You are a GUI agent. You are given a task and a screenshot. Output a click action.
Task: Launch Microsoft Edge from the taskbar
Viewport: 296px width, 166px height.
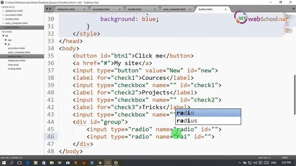tap(28, 163)
